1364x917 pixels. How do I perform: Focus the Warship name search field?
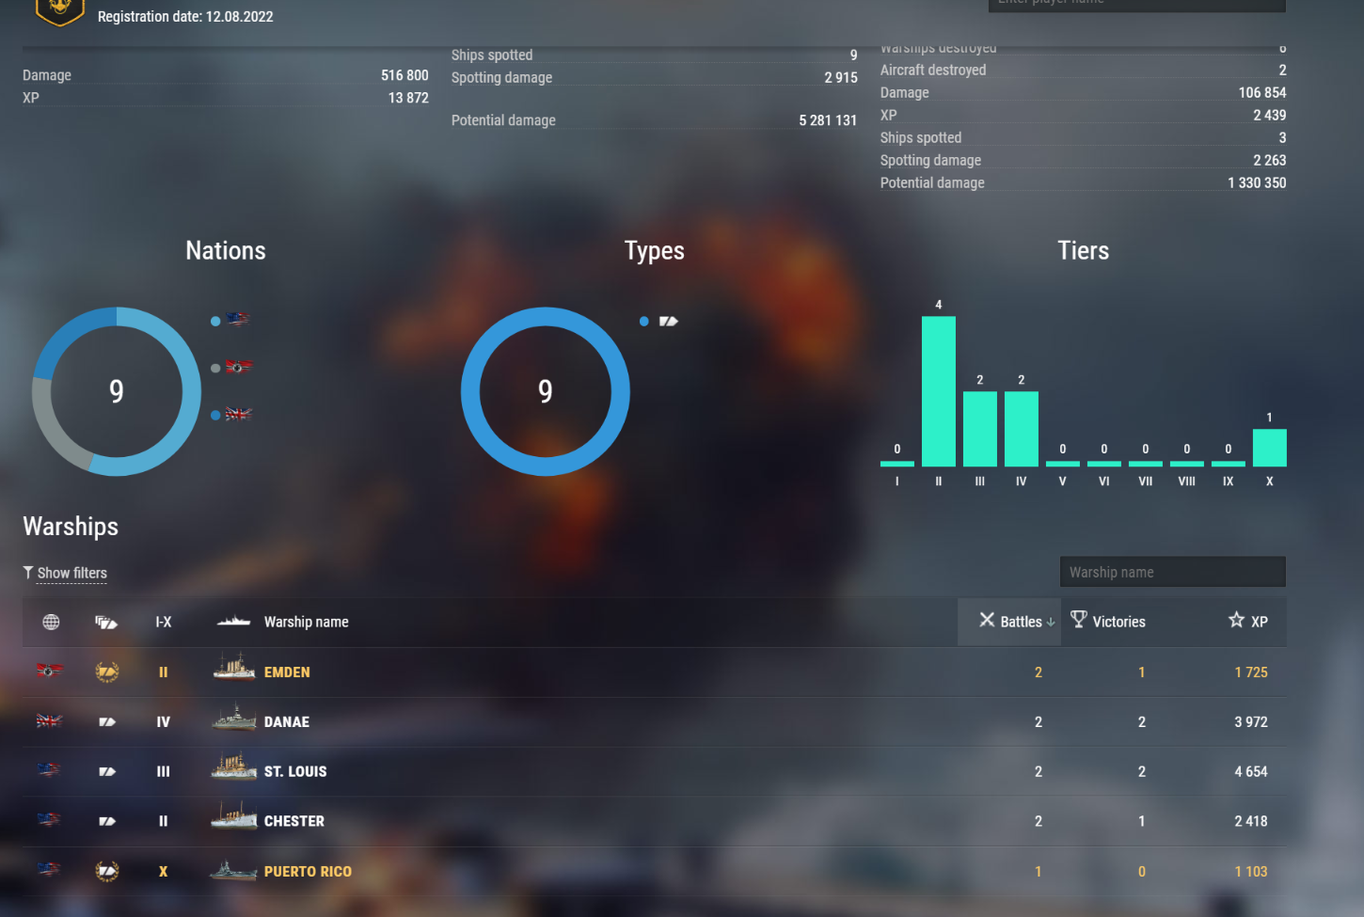pyautogui.click(x=1172, y=572)
